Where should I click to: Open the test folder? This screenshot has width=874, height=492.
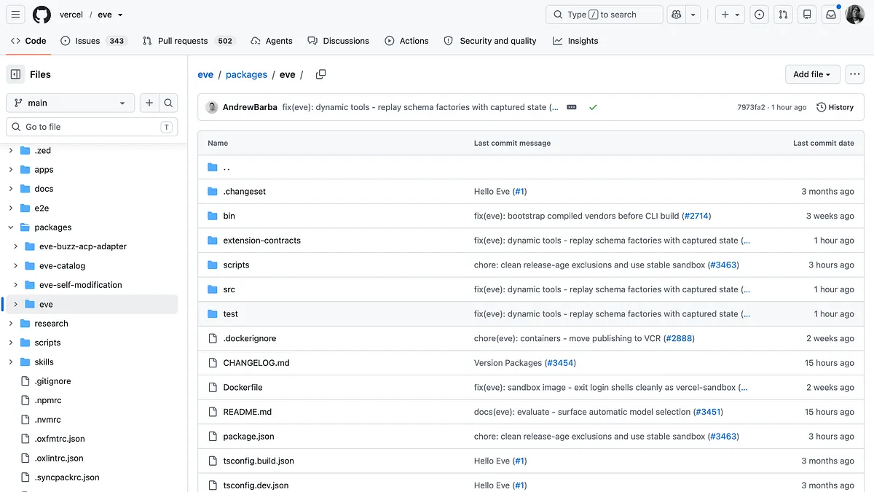click(230, 314)
